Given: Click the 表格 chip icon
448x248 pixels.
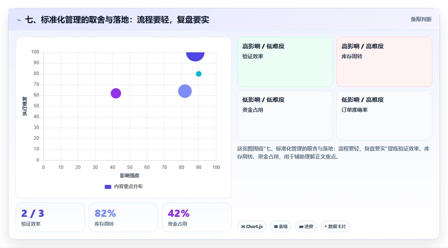Looking at the screenshot, I should 276,226.
